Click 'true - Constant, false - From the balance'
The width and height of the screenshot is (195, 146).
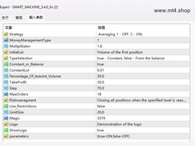tap(131, 58)
